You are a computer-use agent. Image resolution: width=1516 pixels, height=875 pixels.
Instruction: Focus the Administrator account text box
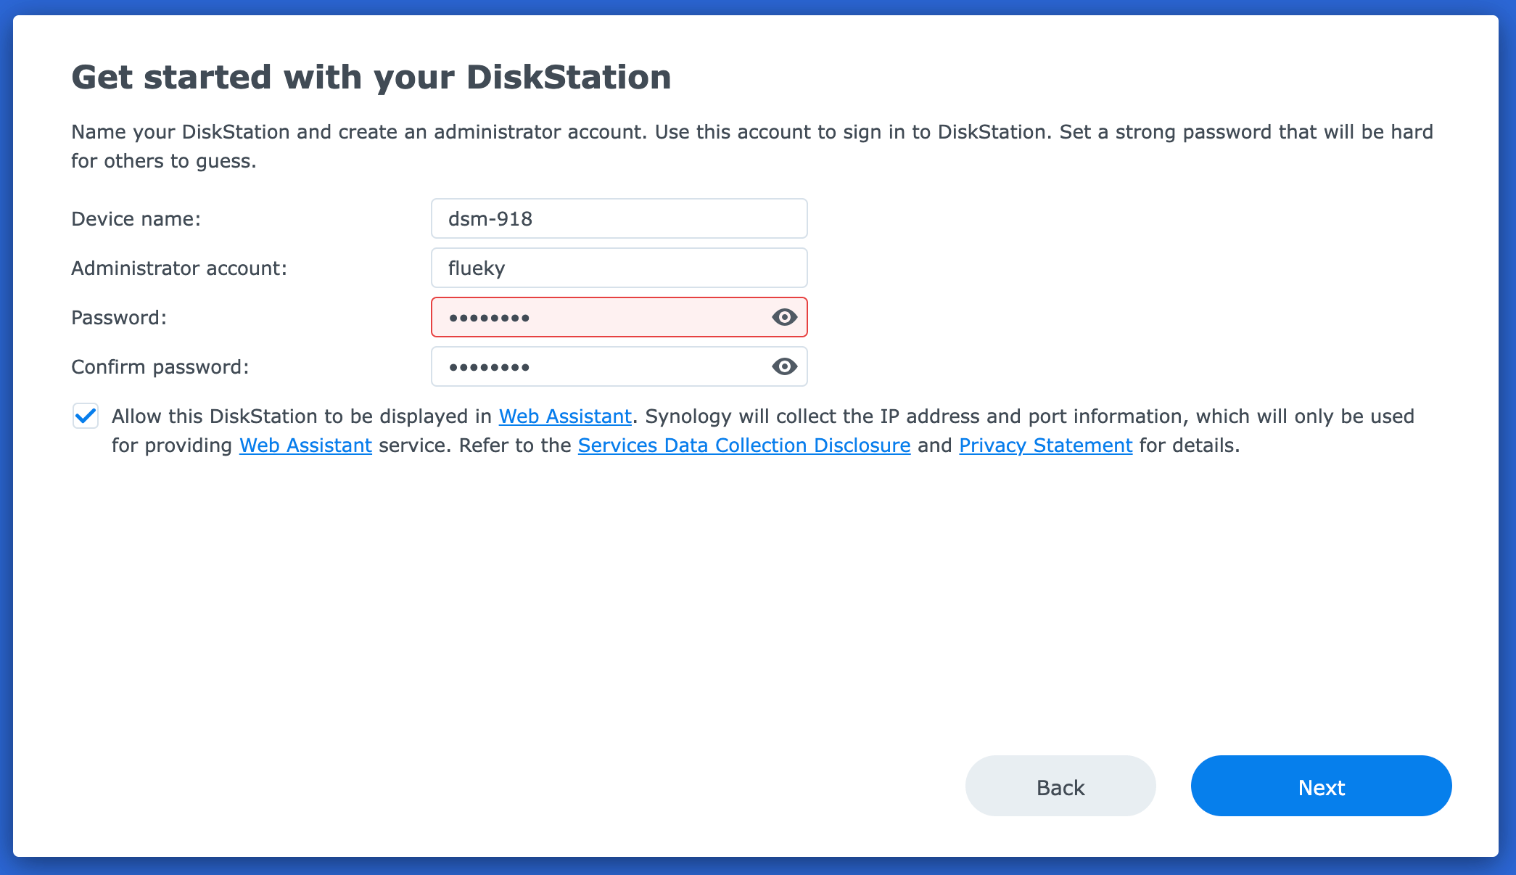tap(618, 268)
